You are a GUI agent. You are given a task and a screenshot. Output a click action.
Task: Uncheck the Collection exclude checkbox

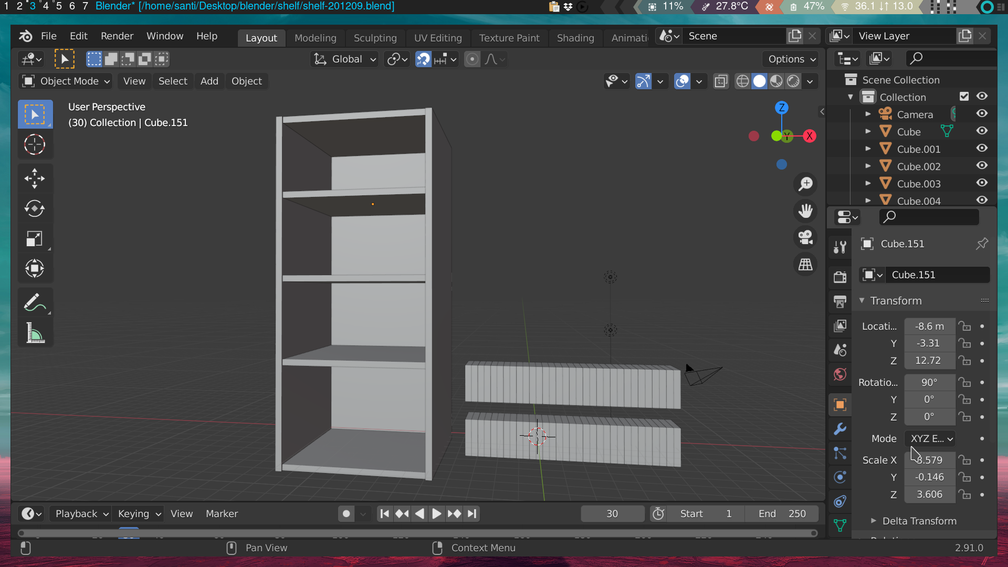point(964,97)
